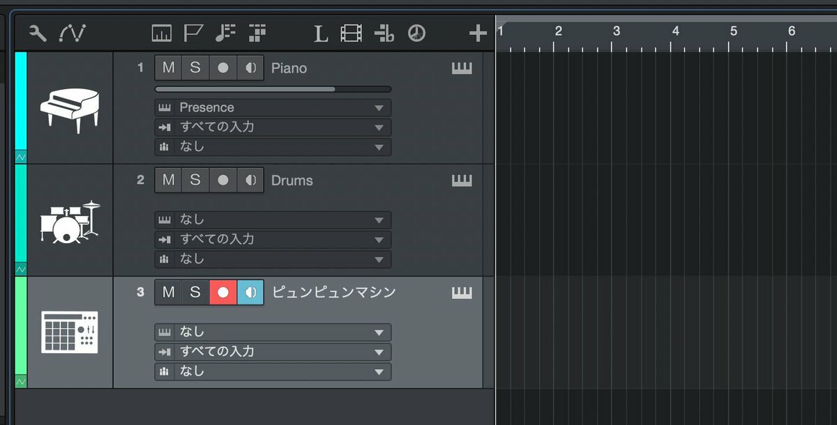Viewport: 837px width, 425px height.
Task: Expand Piano track bottom なし dropdown
Action: point(272,147)
